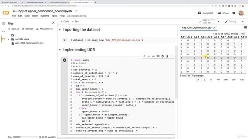Add a new Text cell
Viewport: 248px width, 139px height.
click(76, 22)
